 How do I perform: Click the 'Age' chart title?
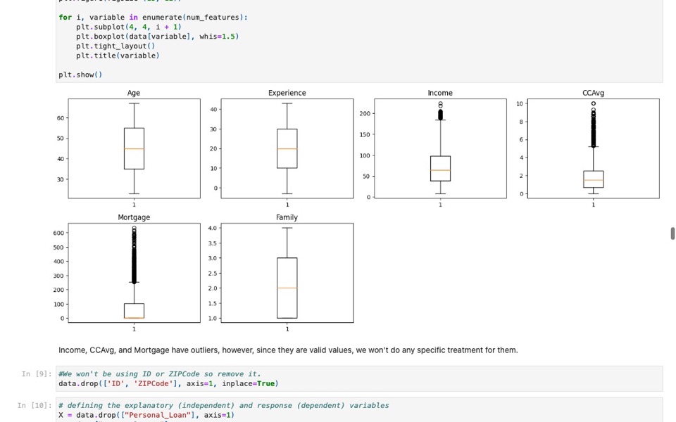(134, 93)
